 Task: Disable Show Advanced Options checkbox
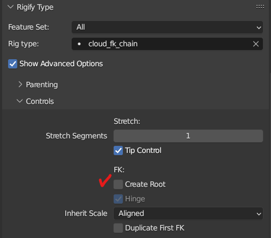(x=12, y=64)
